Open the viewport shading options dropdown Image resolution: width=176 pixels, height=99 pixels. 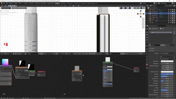(x=141, y=8)
